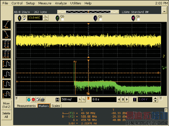
Task: Reset horizontal position with 0 button
Action: pos(123,99)
